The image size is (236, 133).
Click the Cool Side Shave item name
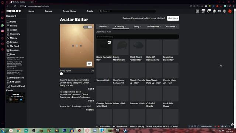168,105
